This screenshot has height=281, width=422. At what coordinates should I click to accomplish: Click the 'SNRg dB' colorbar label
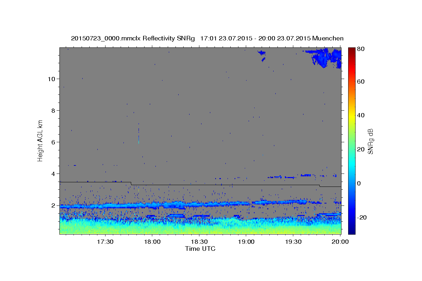[x=370, y=142]
